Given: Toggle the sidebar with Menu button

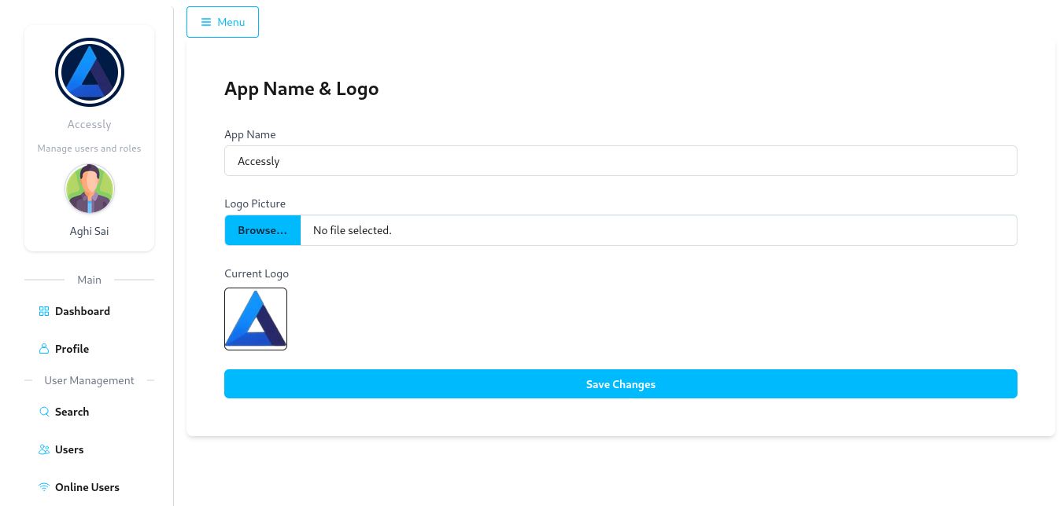Looking at the screenshot, I should [x=223, y=22].
